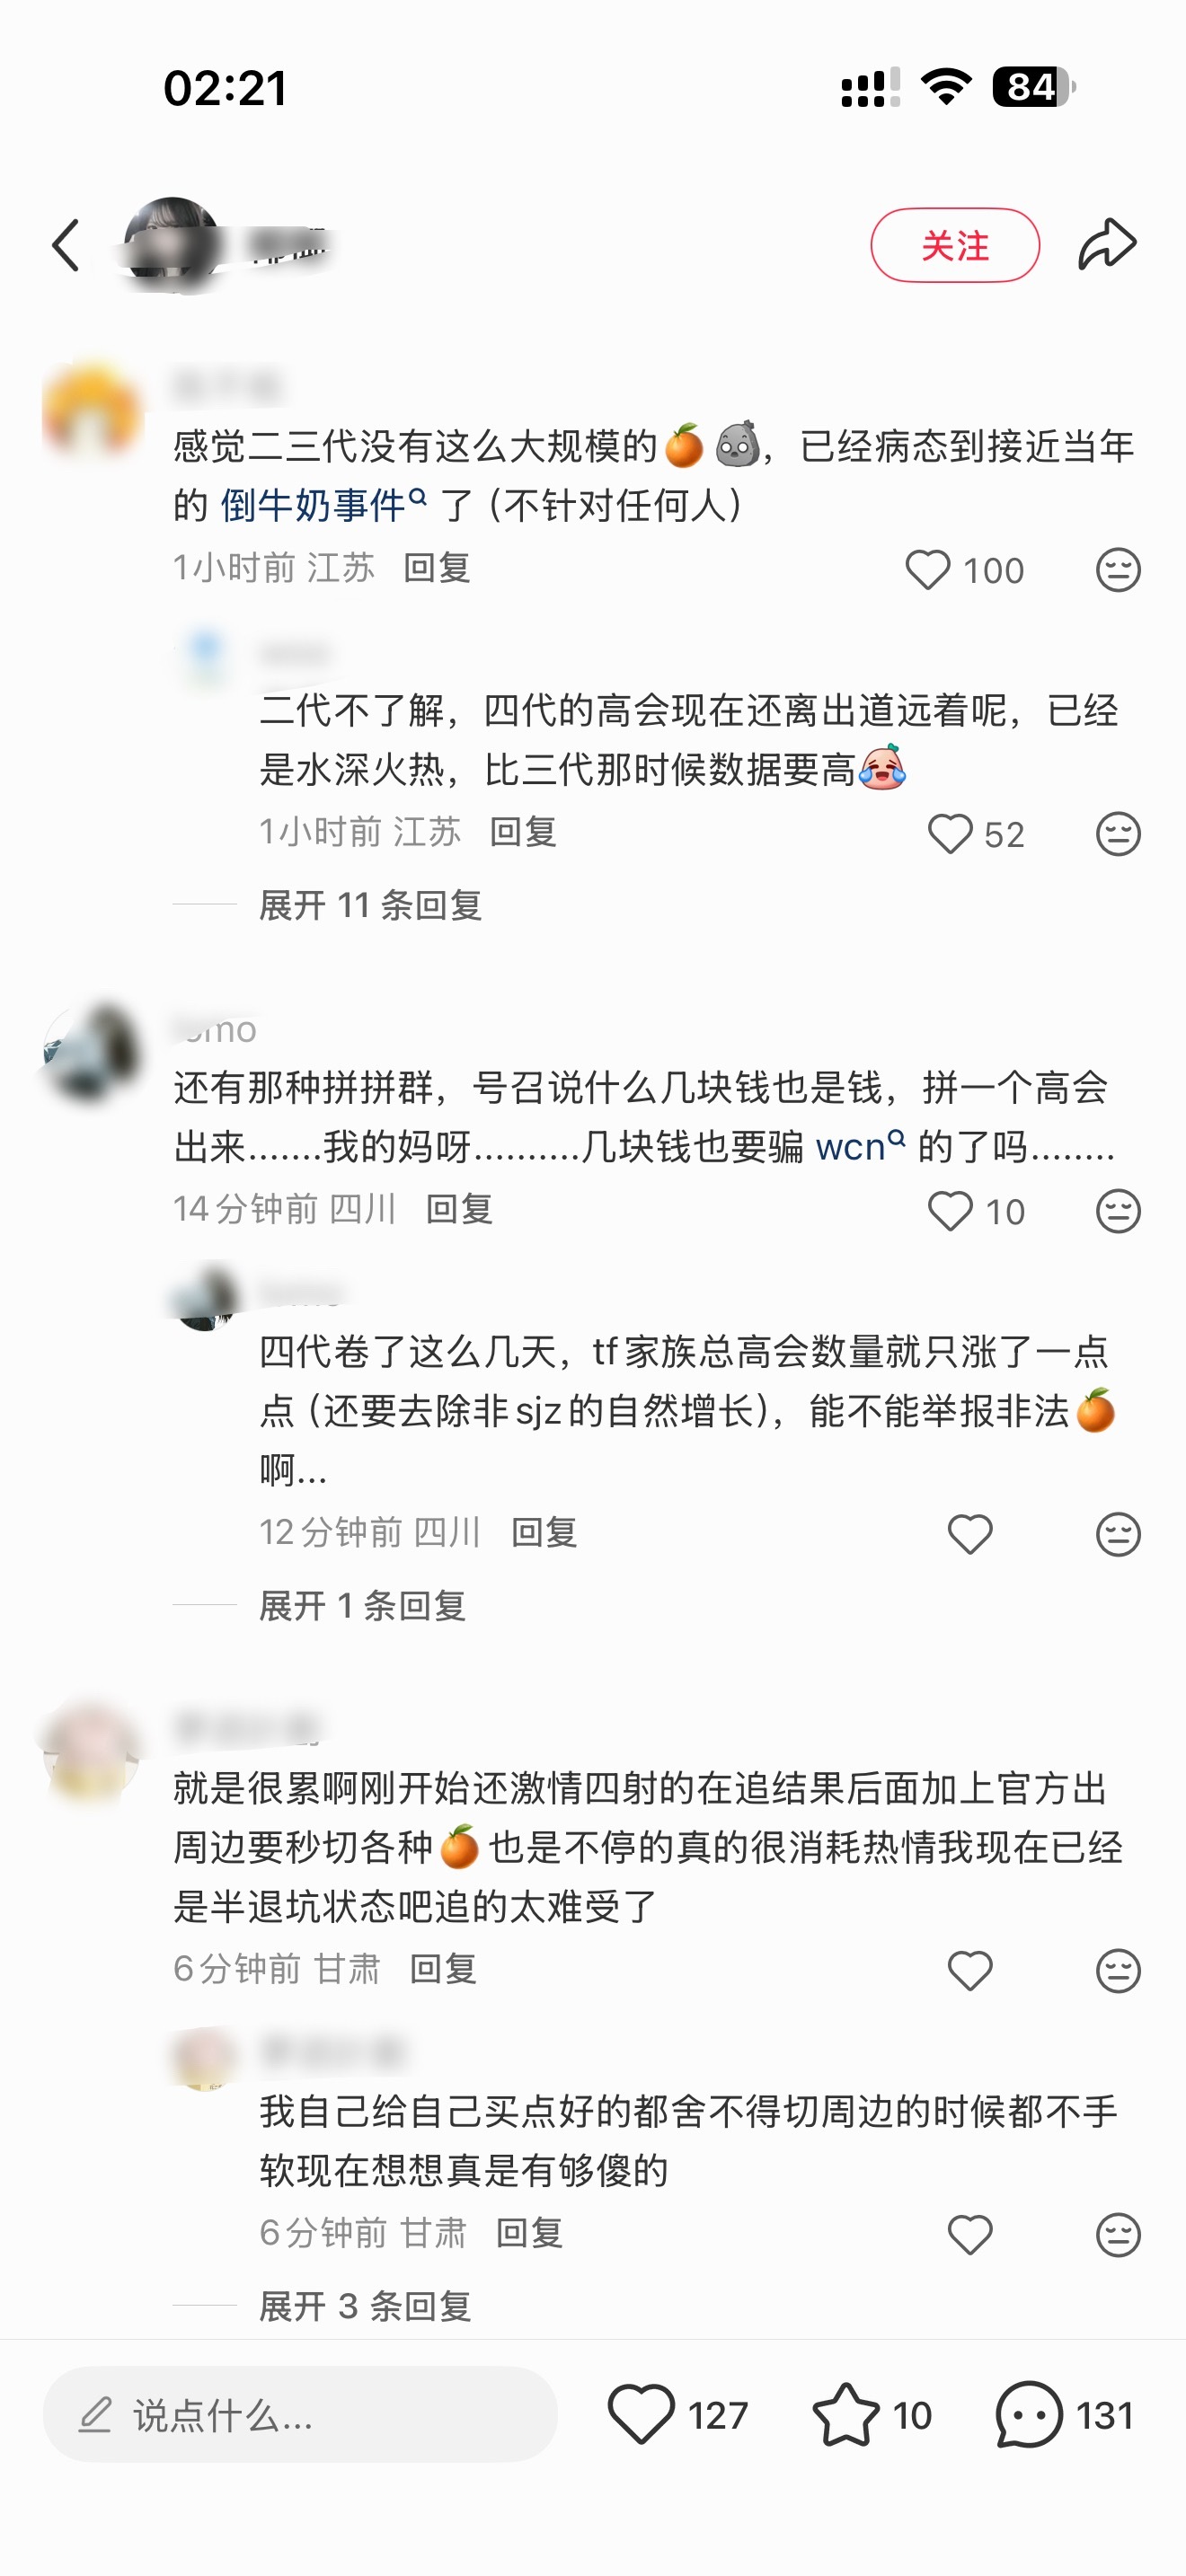1186x2576 pixels.
Task: Tap the share arrow icon
Action: coord(1107,244)
